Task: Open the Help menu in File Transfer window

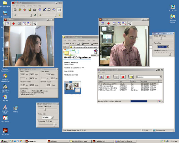Action: 103,73
